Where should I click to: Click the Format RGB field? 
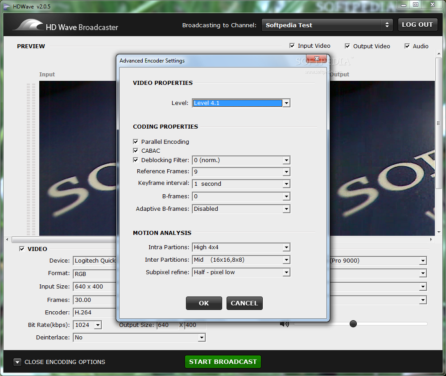(95, 274)
